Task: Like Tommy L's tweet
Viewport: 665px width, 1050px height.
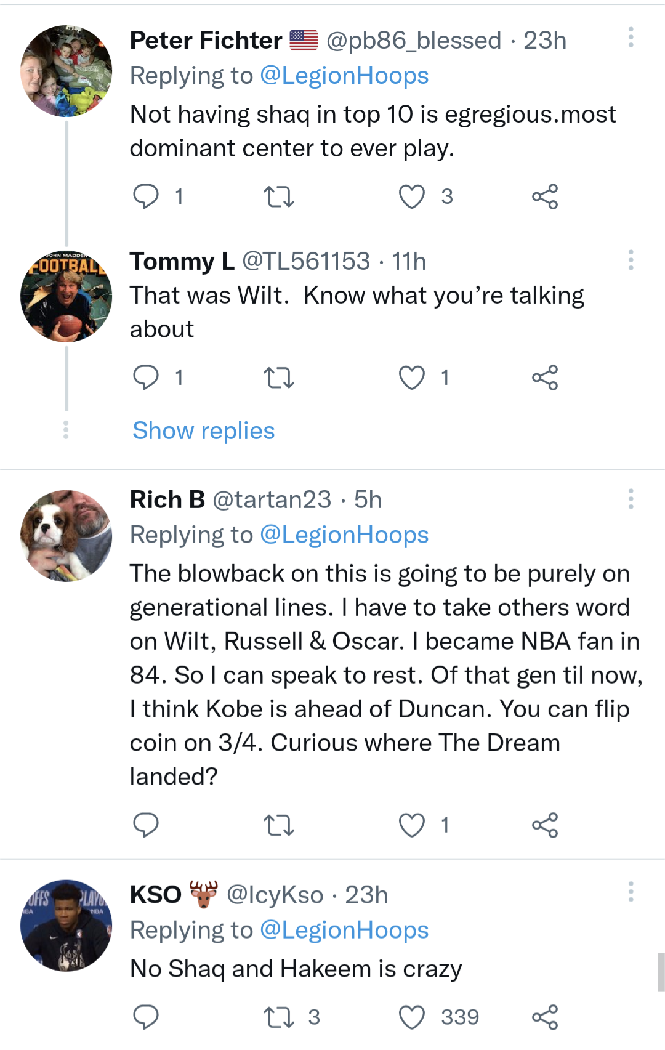Action: (x=412, y=378)
